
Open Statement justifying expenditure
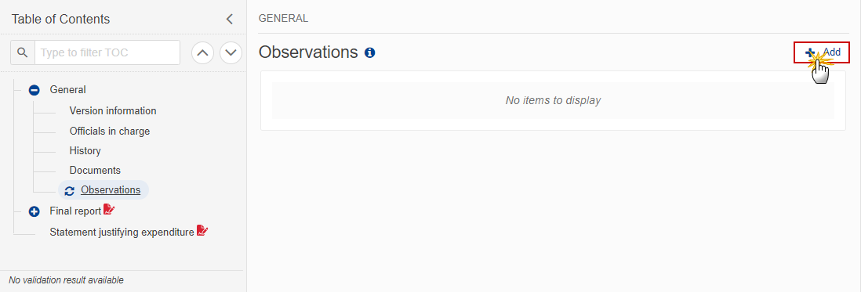coord(122,233)
